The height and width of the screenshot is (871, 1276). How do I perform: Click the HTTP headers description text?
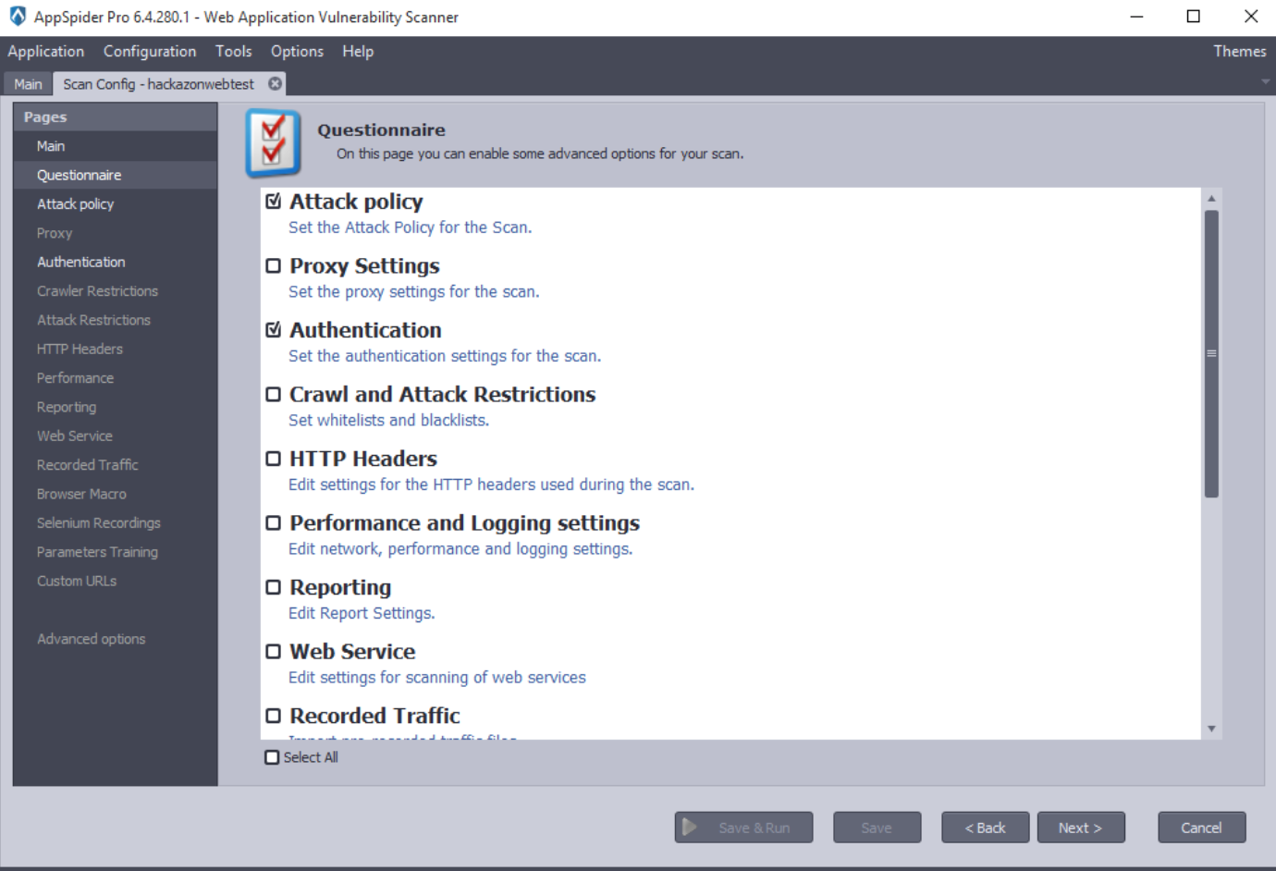(x=491, y=485)
